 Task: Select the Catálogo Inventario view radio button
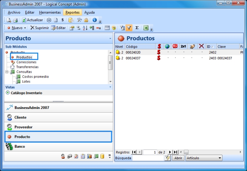pos(8,93)
